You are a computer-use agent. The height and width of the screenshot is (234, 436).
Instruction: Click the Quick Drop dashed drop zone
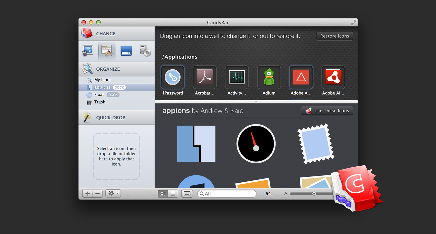[116, 156]
